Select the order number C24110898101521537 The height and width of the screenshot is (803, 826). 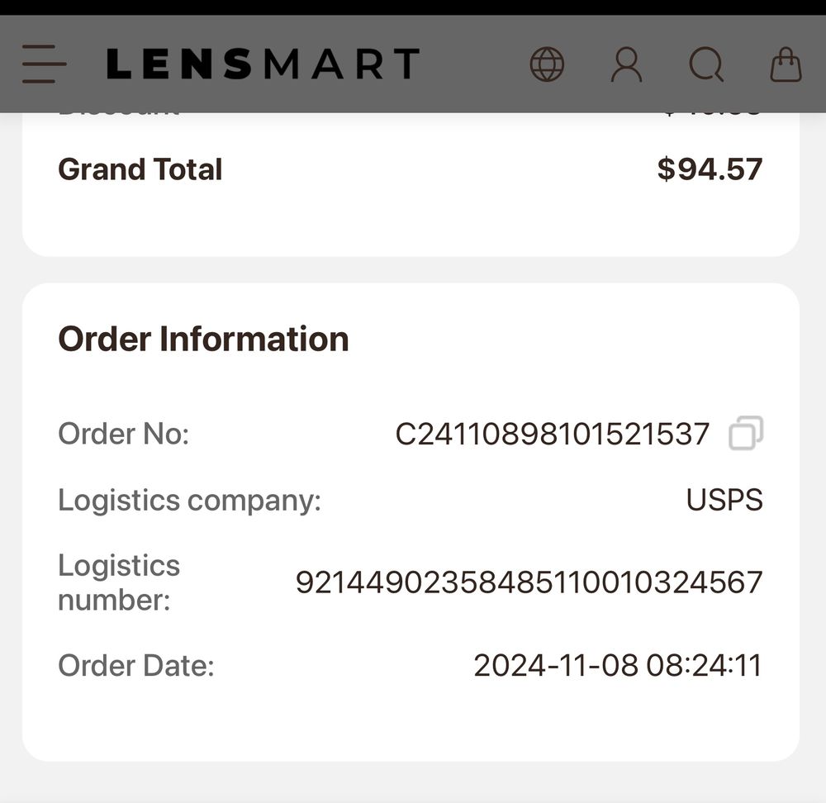[x=552, y=433]
